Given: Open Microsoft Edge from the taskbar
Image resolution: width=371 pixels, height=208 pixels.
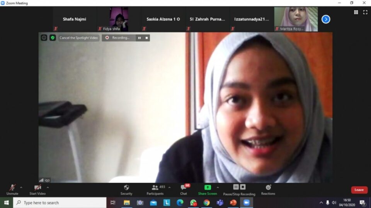Looking at the screenshot, I should tap(180, 203).
